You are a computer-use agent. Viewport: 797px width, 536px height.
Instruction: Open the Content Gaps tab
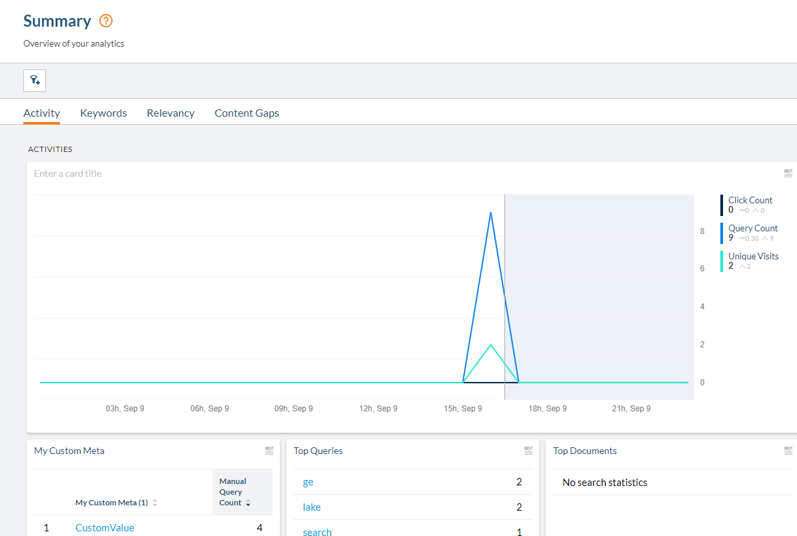(247, 113)
